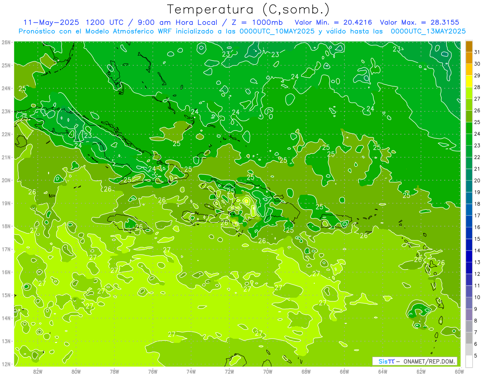This screenshot has width=488, height=377.
Task: Click the 24N latitude axis label
Action: 6,88
